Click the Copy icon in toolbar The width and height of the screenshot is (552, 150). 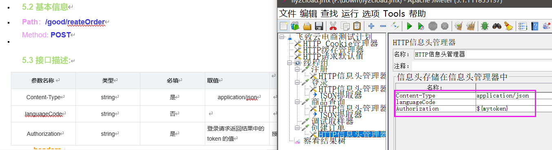pyautogui.click(x=345, y=26)
